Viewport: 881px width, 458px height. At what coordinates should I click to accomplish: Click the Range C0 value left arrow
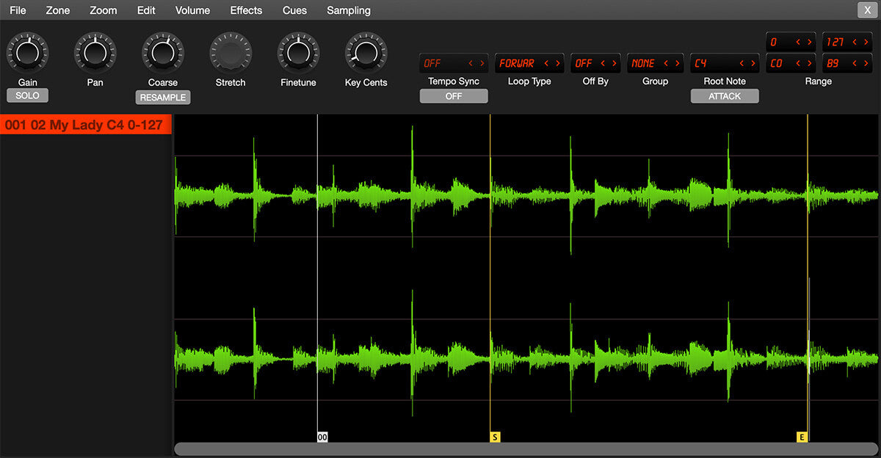pyautogui.click(x=799, y=64)
